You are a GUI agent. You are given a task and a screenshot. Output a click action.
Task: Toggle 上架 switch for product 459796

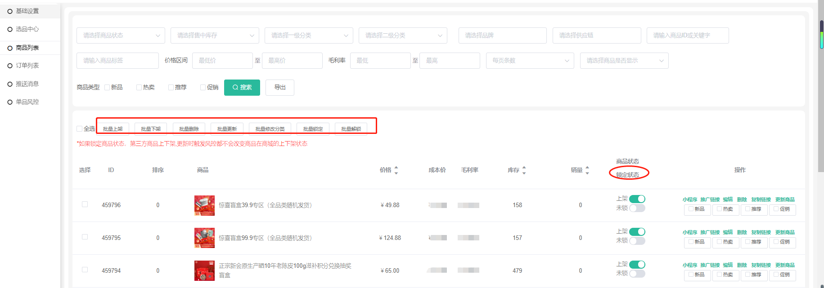click(637, 199)
